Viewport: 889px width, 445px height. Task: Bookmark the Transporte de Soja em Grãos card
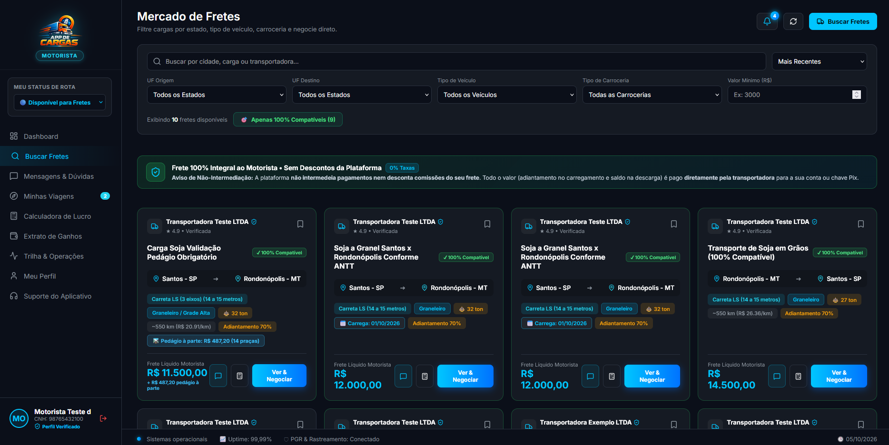coord(861,224)
